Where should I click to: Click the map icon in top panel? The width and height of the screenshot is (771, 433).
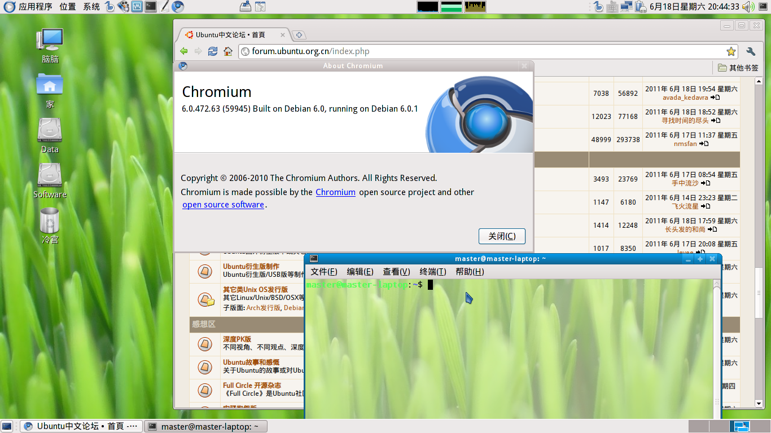tap(260, 7)
